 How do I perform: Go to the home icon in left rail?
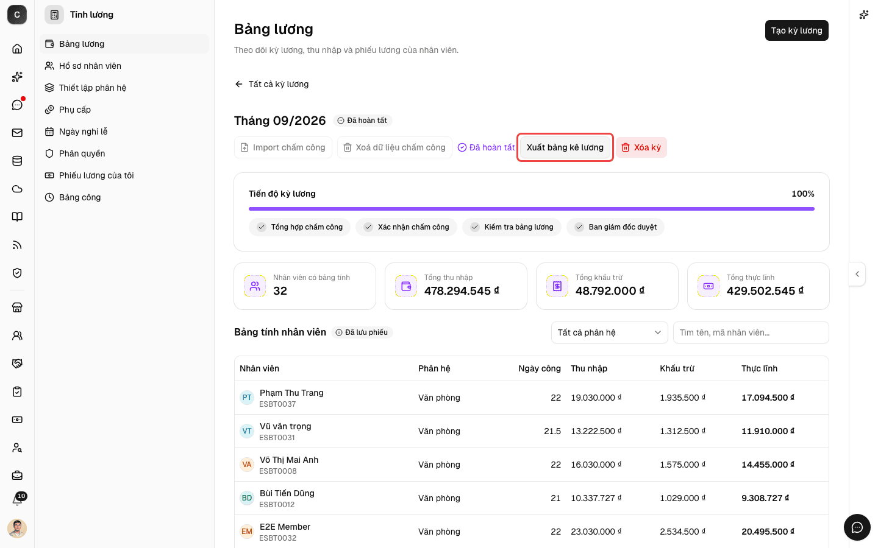(x=17, y=49)
